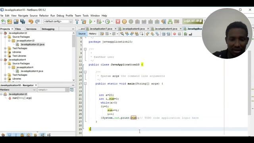254x143 pixels.
Task: Click line number 22 in the gutter
Action: point(80,102)
